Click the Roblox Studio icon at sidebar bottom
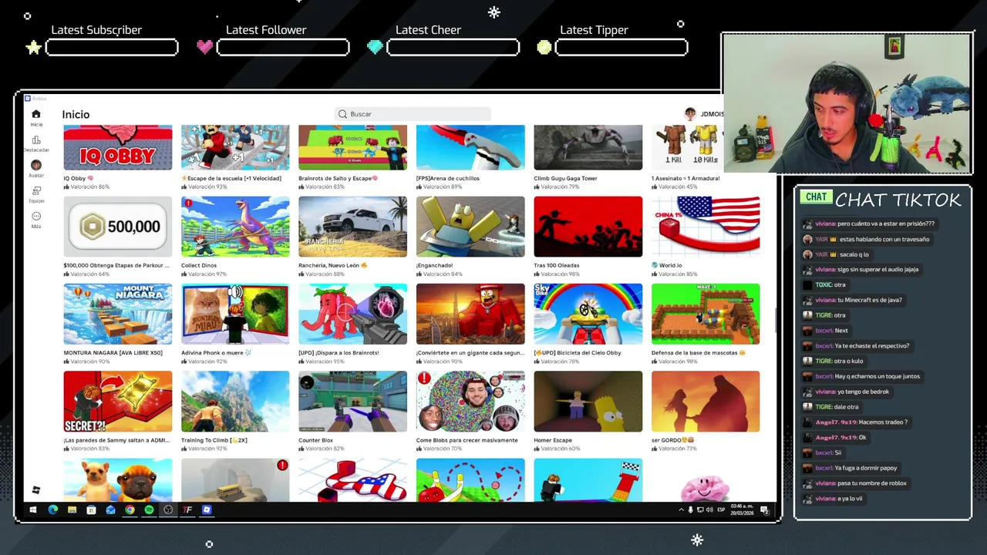Image resolution: width=987 pixels, height=555 pixels. click(x=36, y=490)
